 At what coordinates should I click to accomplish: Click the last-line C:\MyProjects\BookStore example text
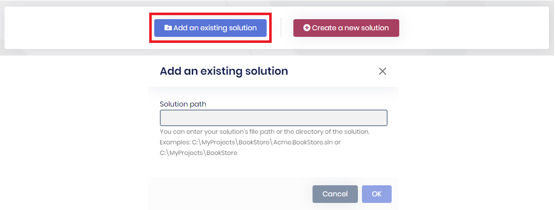199,152
